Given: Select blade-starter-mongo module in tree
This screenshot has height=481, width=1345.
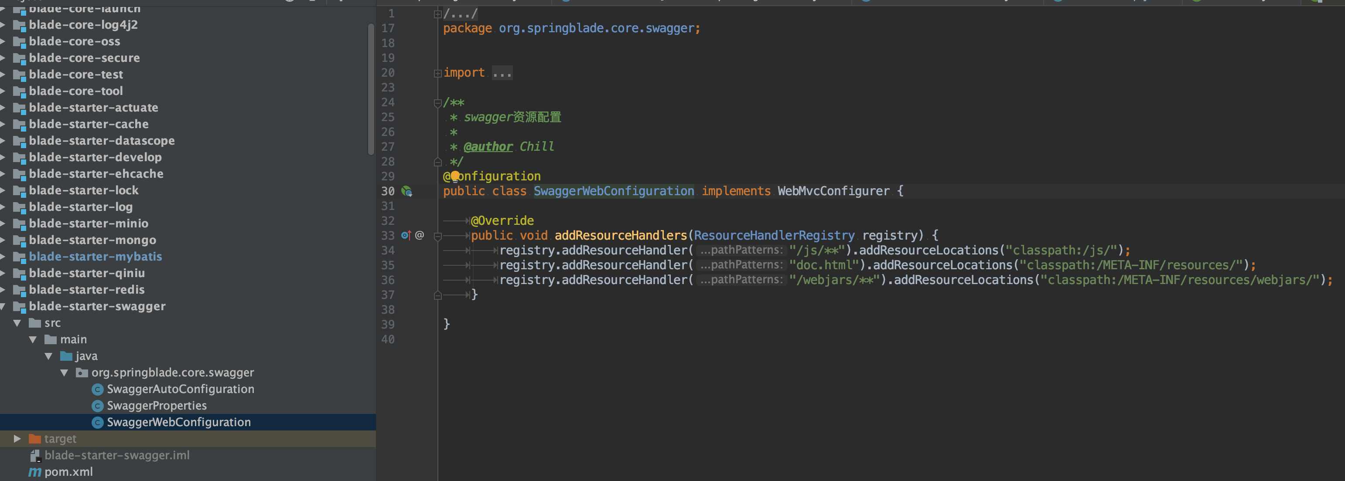Looking at the screenshot, I should (x=92, y=240).
